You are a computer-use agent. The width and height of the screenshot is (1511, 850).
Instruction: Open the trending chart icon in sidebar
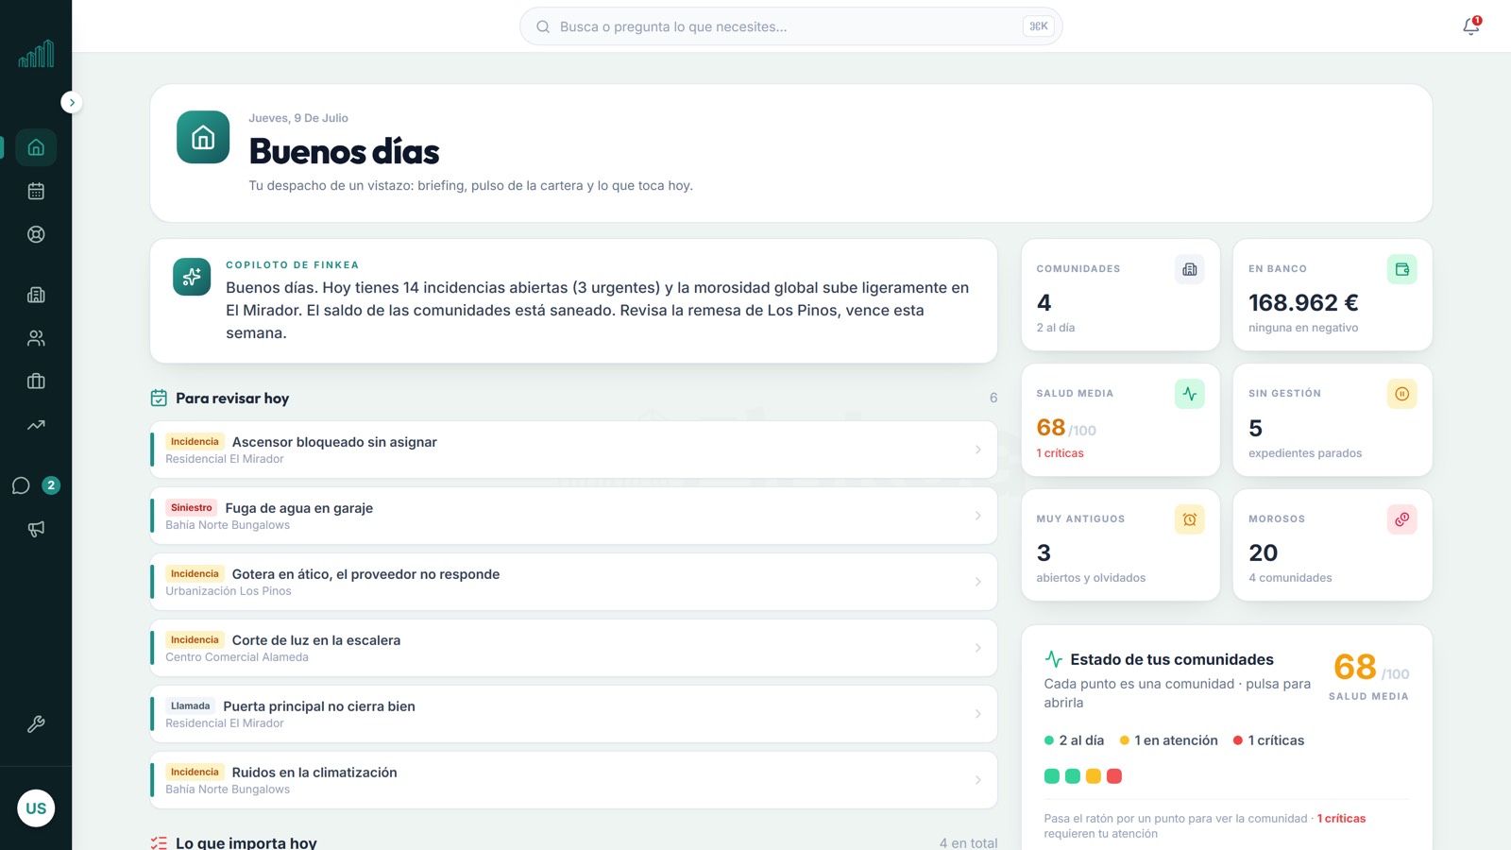pos(36,425)
